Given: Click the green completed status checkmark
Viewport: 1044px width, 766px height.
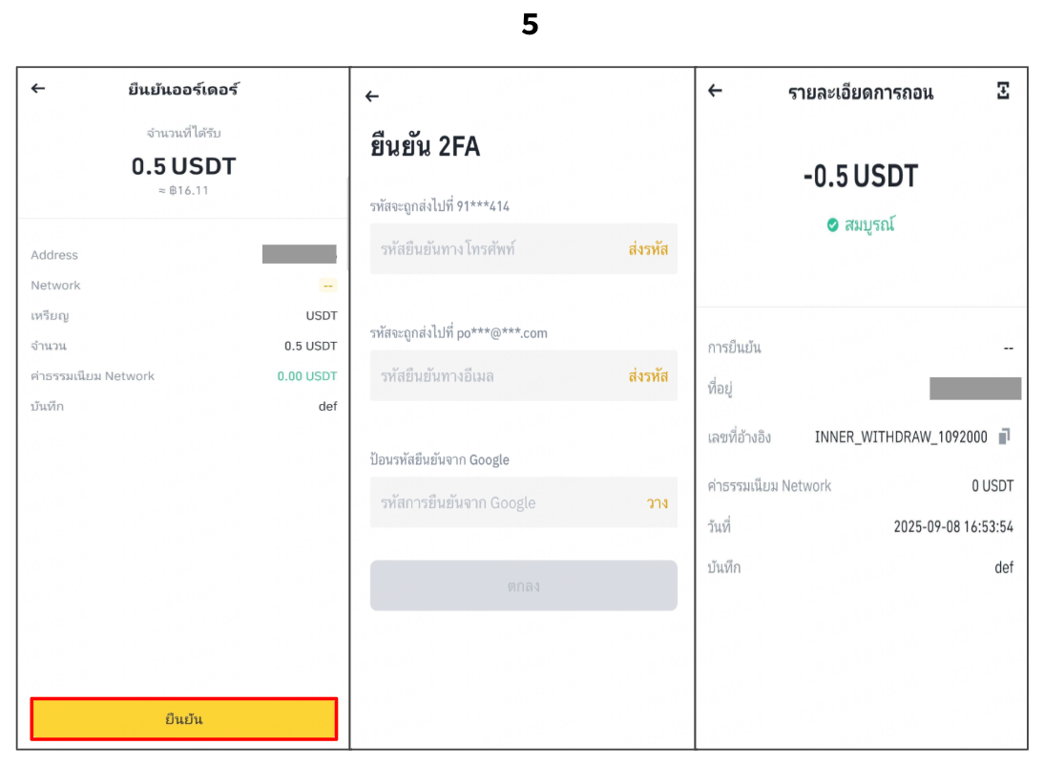Looking at the screenshot, I should 833,225.
